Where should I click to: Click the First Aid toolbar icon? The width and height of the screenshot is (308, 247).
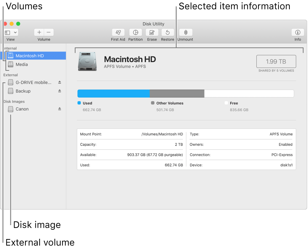coord(118,32)
